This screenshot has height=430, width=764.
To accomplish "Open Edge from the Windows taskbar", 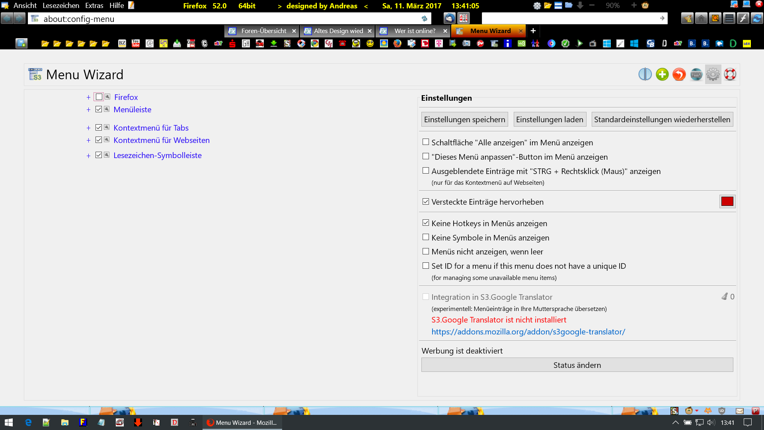I will [28, 422].
